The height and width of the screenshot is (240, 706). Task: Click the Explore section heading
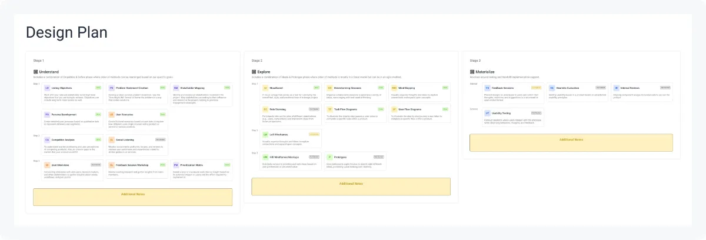[x=264, y=72]
